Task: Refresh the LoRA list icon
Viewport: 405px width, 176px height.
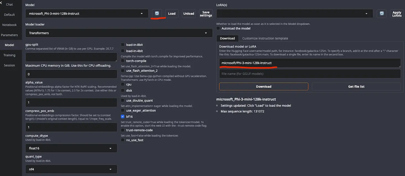Action: pyautogui.click(x=382, y=13)
